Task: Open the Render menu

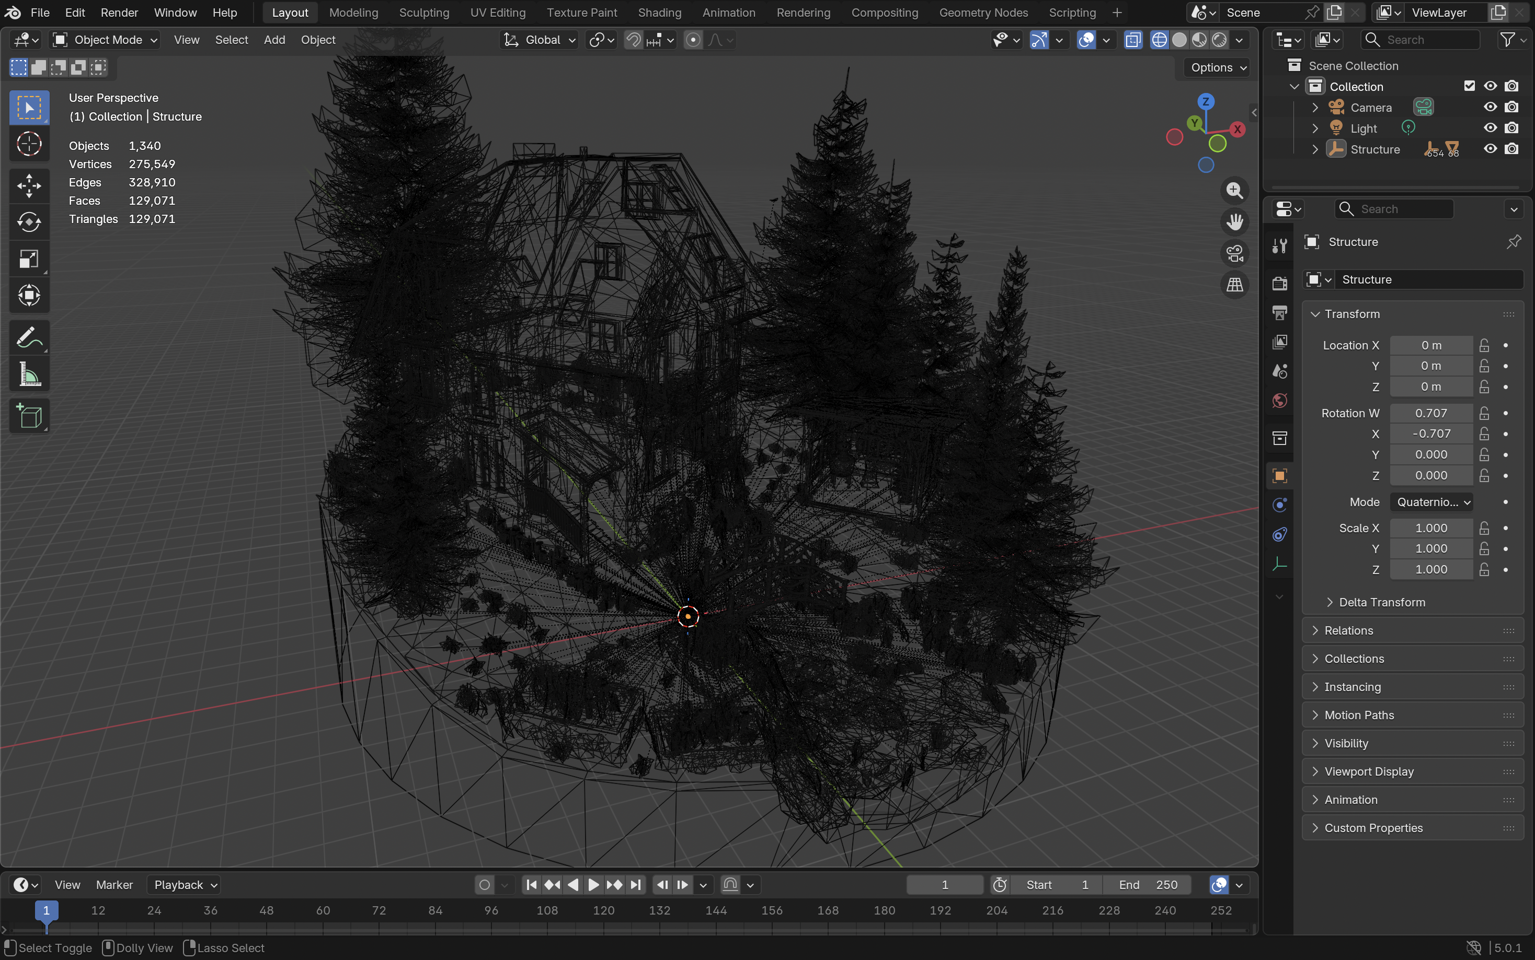Action: 119,13
